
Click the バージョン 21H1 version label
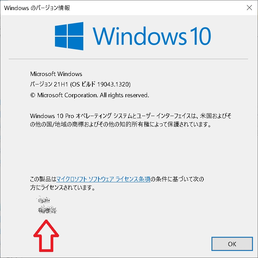point(49,84)
